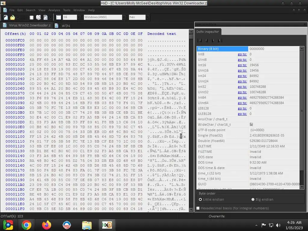Screen dimensions: 308x231
Task: Switch to Virus.Win32.Downloader.z tab
Action: click(27, 25)
